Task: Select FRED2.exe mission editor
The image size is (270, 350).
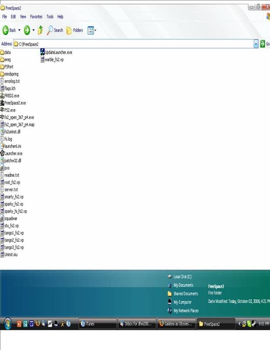Action: pyautogui.click(x=10, y=95)
